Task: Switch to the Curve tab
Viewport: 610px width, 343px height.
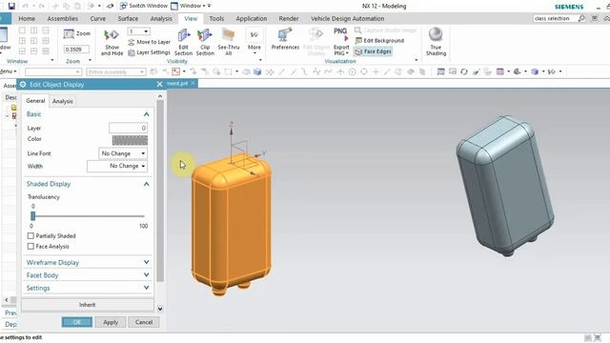Action: coord(97,18)
